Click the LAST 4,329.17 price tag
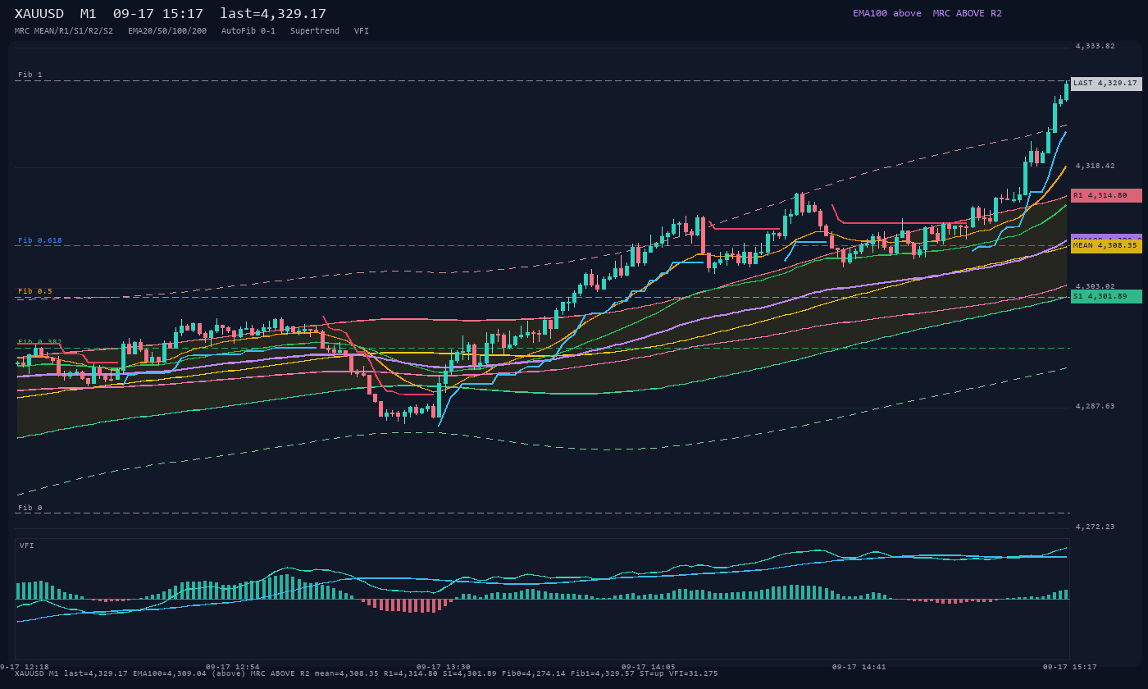The image size is (1148, 689). [x=1106, y=84]
